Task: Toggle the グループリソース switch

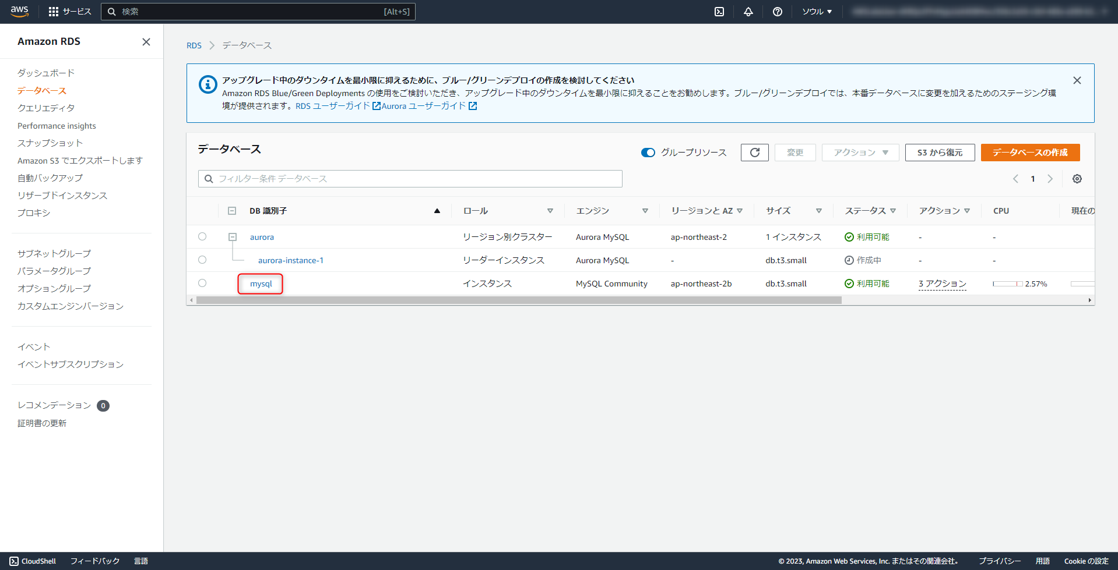Action: 648,153
